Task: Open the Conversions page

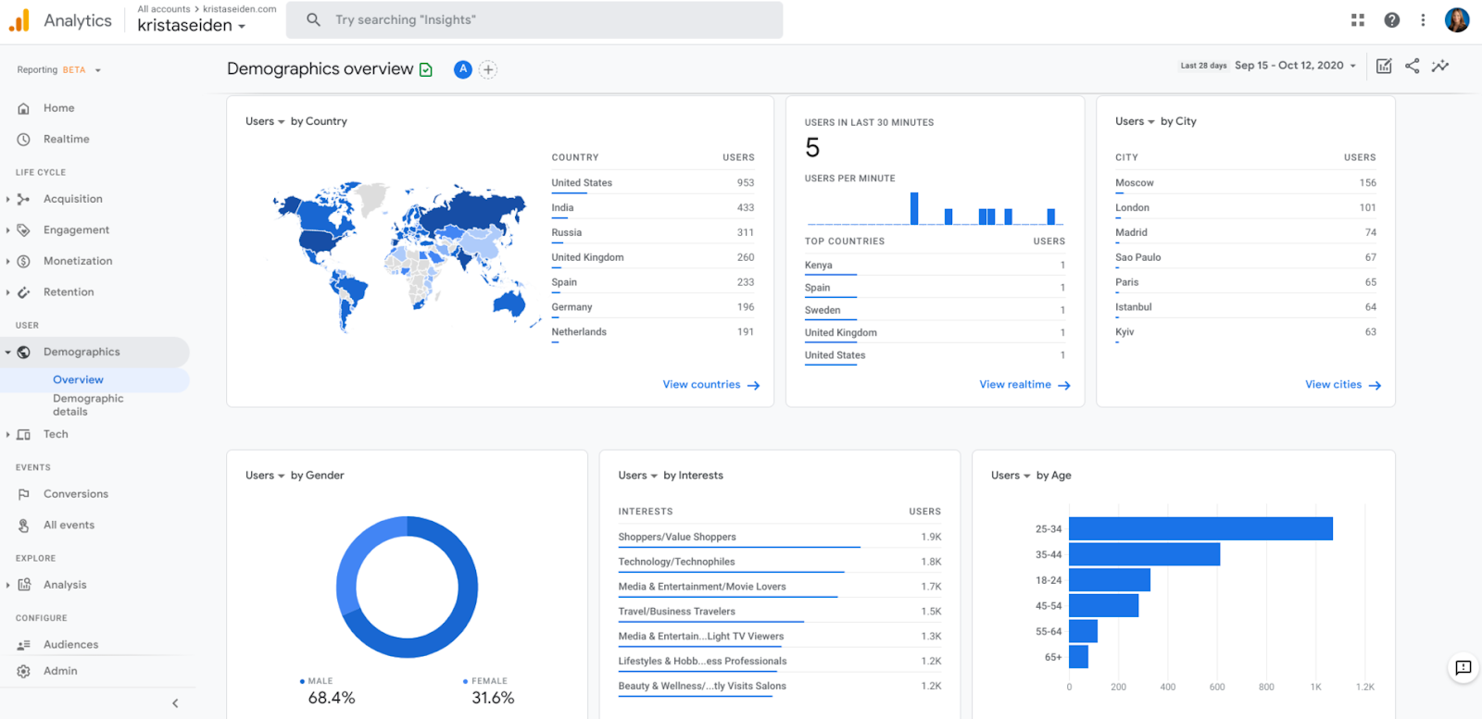Action: [x=76, y=494]
